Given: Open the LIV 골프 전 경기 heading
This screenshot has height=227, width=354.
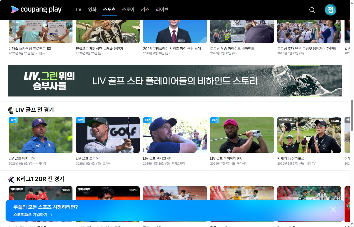Looking at the screenshot, I should point(35,110).
